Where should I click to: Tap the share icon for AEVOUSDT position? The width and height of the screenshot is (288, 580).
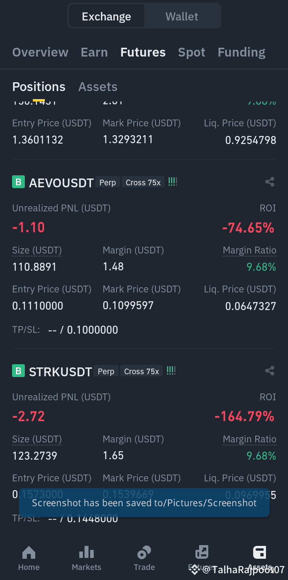pyautogui.click(x=270, y=182)
